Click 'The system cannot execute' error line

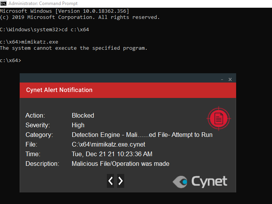click(x=74, y=48)
